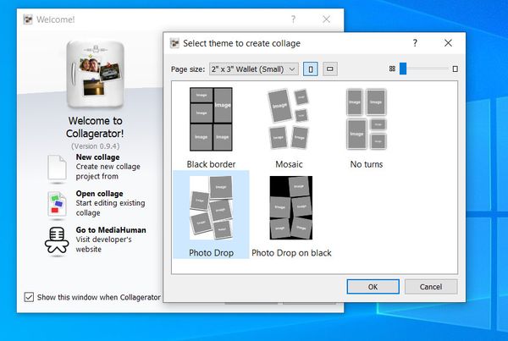Close the Welcome window

click(326, 19)
